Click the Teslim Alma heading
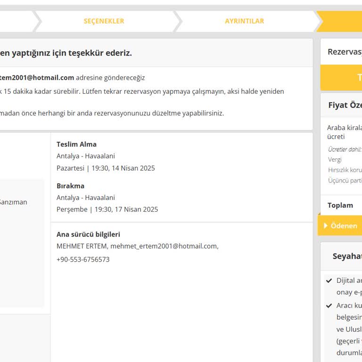The height and width of the screenshot is (362, 362). pyautogui.click(x=76, y=144)
